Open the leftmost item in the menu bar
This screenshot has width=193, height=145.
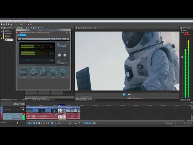tap(1, 21)
